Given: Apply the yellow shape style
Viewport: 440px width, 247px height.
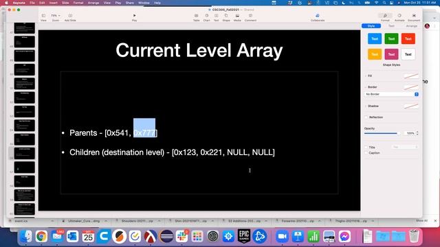Looking at the screenshot, I should [375, 54].
